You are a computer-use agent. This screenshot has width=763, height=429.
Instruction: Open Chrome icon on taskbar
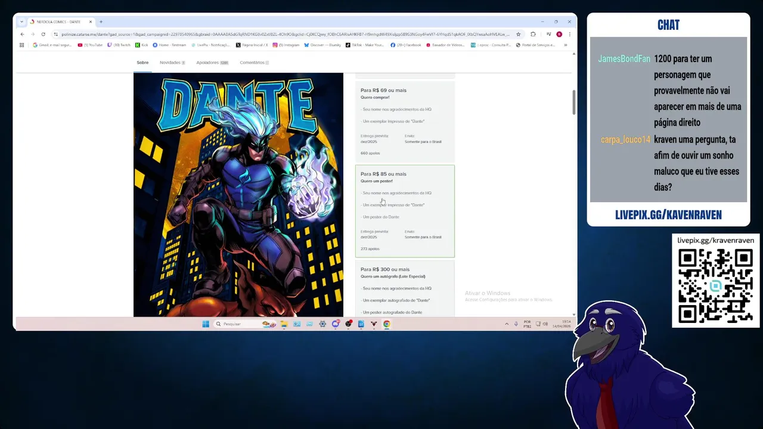coord(386,324)
